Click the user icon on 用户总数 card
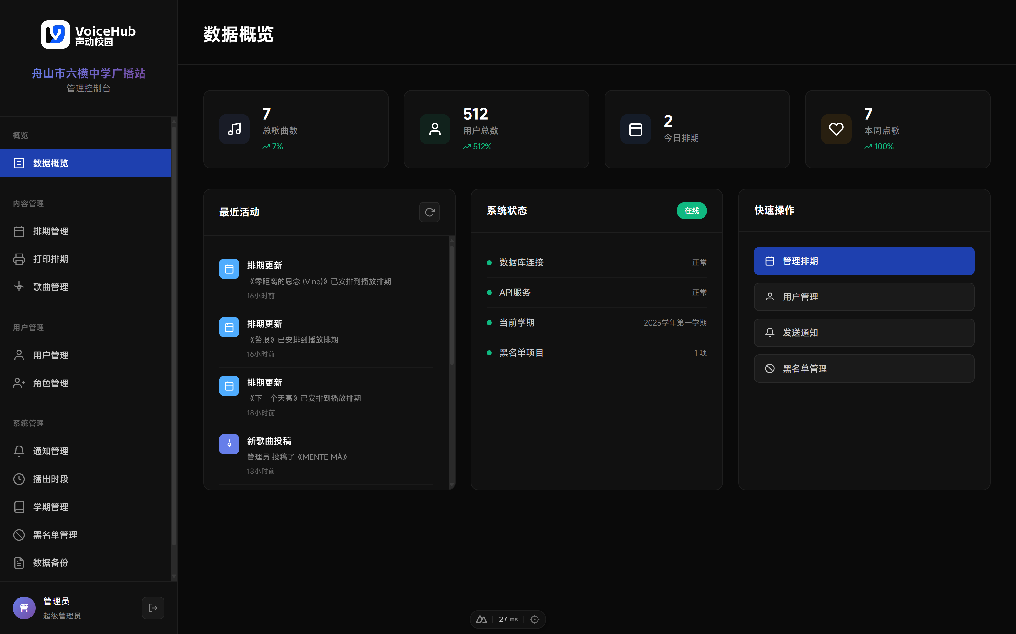This screenshot has width=1016, height=634. [x=435, y=129]
